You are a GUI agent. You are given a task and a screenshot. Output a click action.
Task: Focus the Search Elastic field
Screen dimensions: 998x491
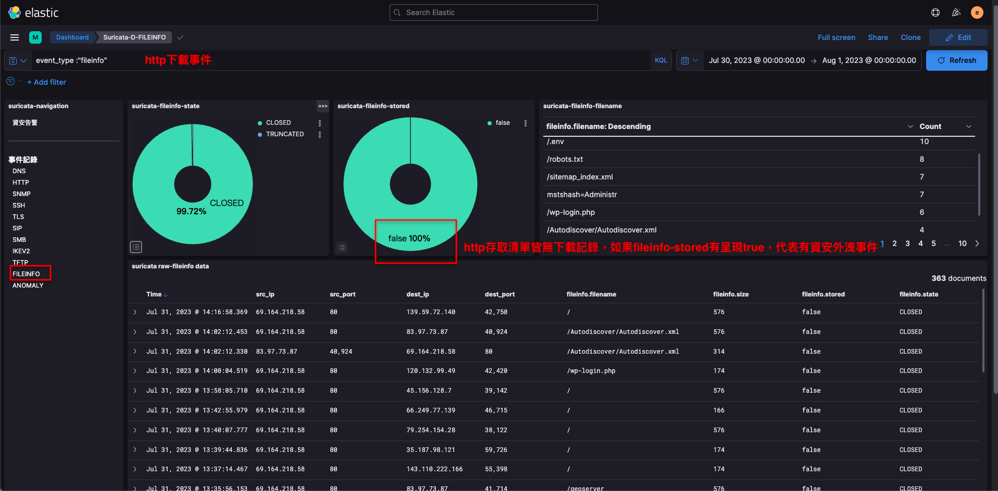click(494, 12)
